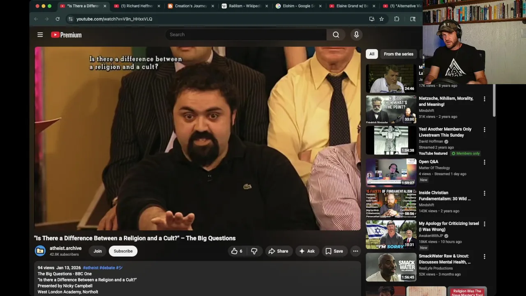
Task: Switch to Raëlism Wikipedia tab
Action: [245, 6]
